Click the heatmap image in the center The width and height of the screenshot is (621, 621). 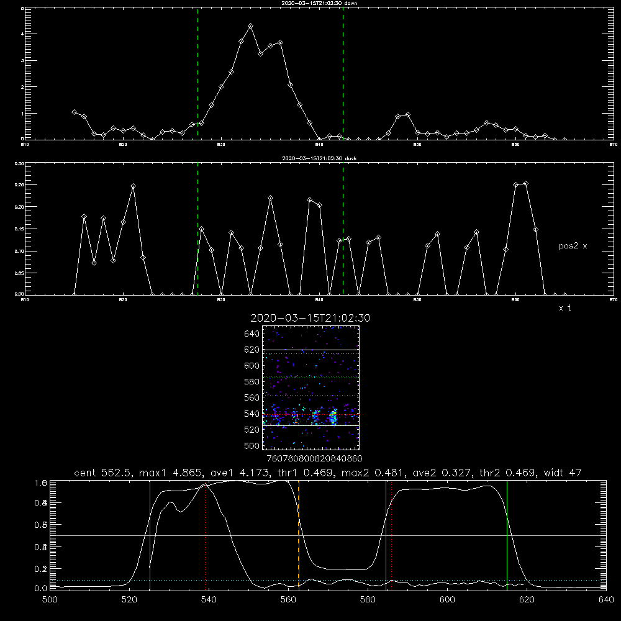310,388
